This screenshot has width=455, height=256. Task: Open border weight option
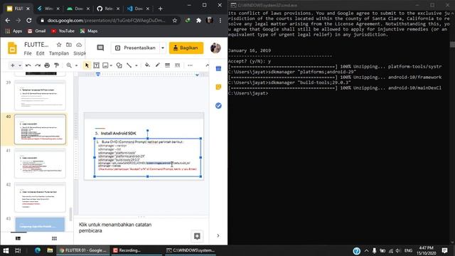[x=168, y=65]
